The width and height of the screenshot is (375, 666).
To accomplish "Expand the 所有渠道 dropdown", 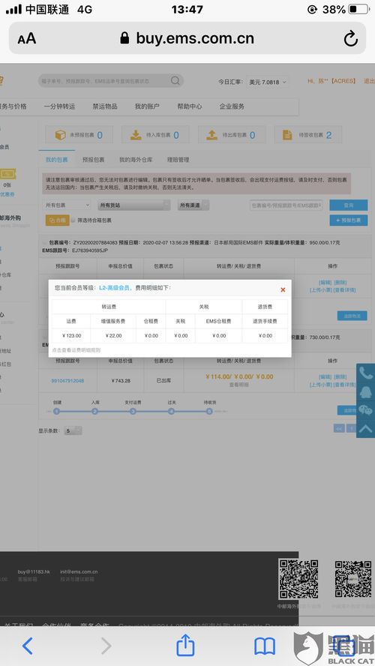I will click(x=193, y=205).
